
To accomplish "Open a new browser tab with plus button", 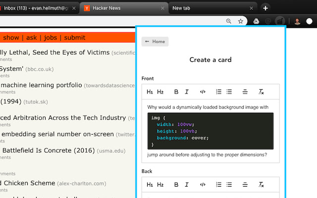I will pos(265,8).
